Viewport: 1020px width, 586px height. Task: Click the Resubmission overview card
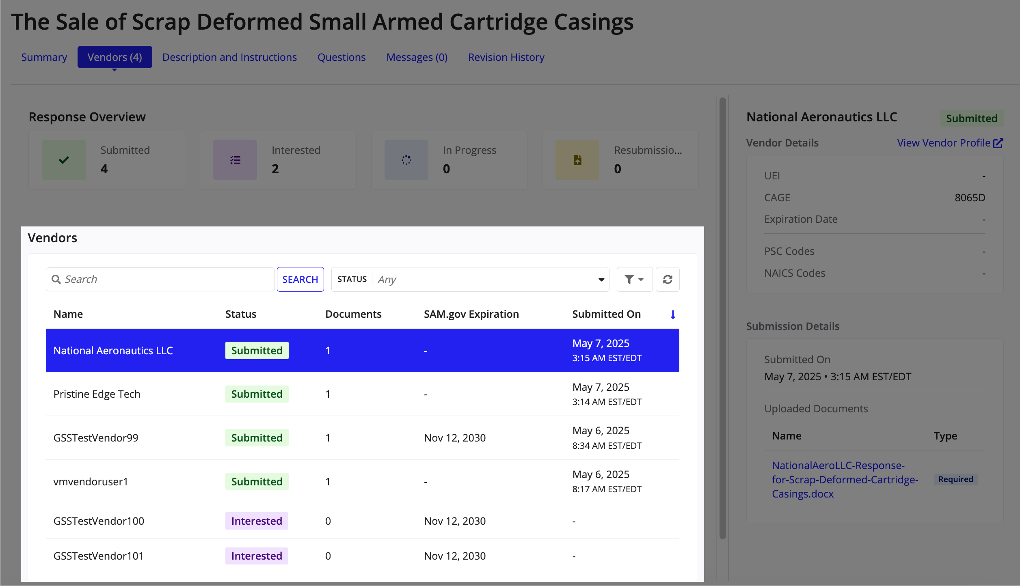point(620,160)
